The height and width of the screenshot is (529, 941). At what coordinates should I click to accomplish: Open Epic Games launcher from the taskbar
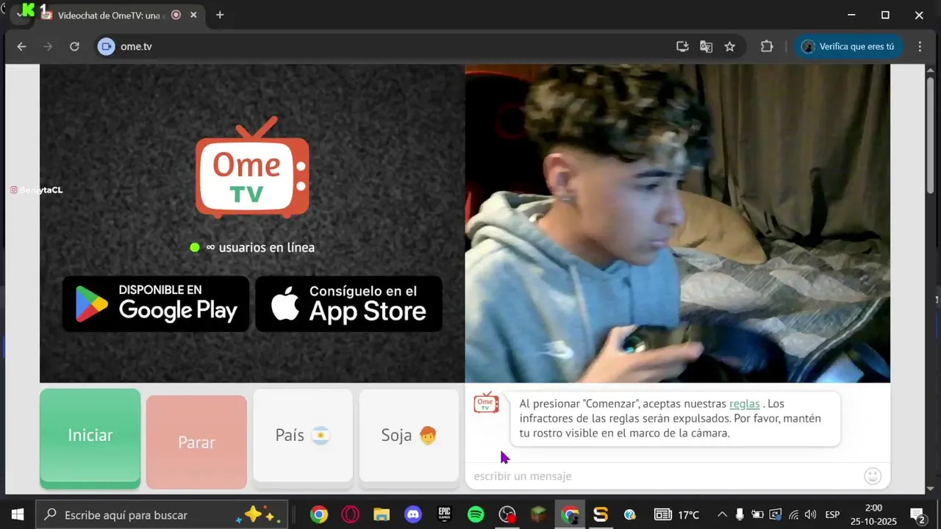click(445, 515)
